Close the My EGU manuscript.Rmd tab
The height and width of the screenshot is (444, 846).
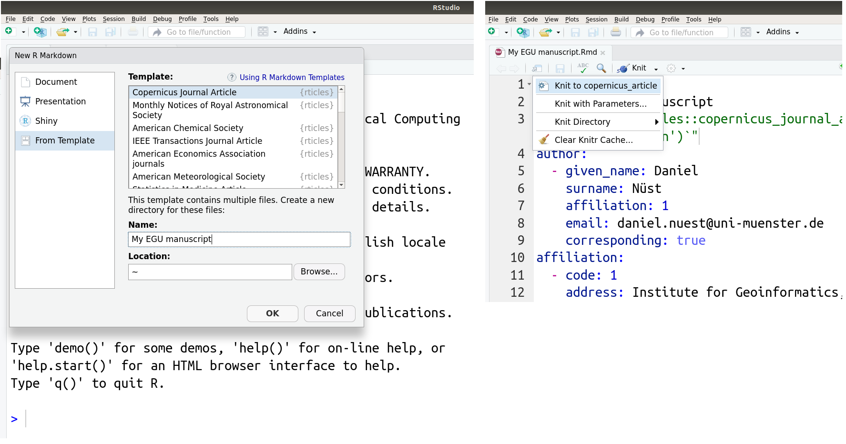pos(603,53)
